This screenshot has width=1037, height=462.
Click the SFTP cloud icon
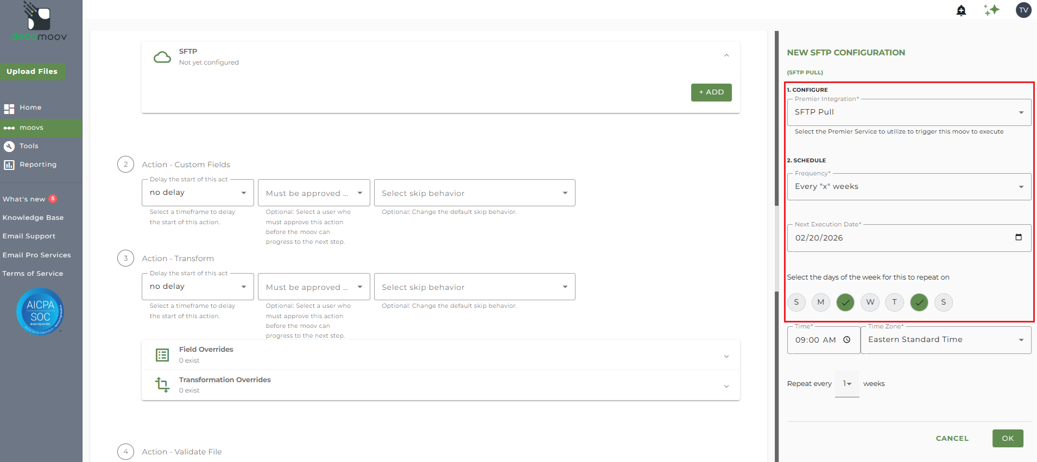162,57
